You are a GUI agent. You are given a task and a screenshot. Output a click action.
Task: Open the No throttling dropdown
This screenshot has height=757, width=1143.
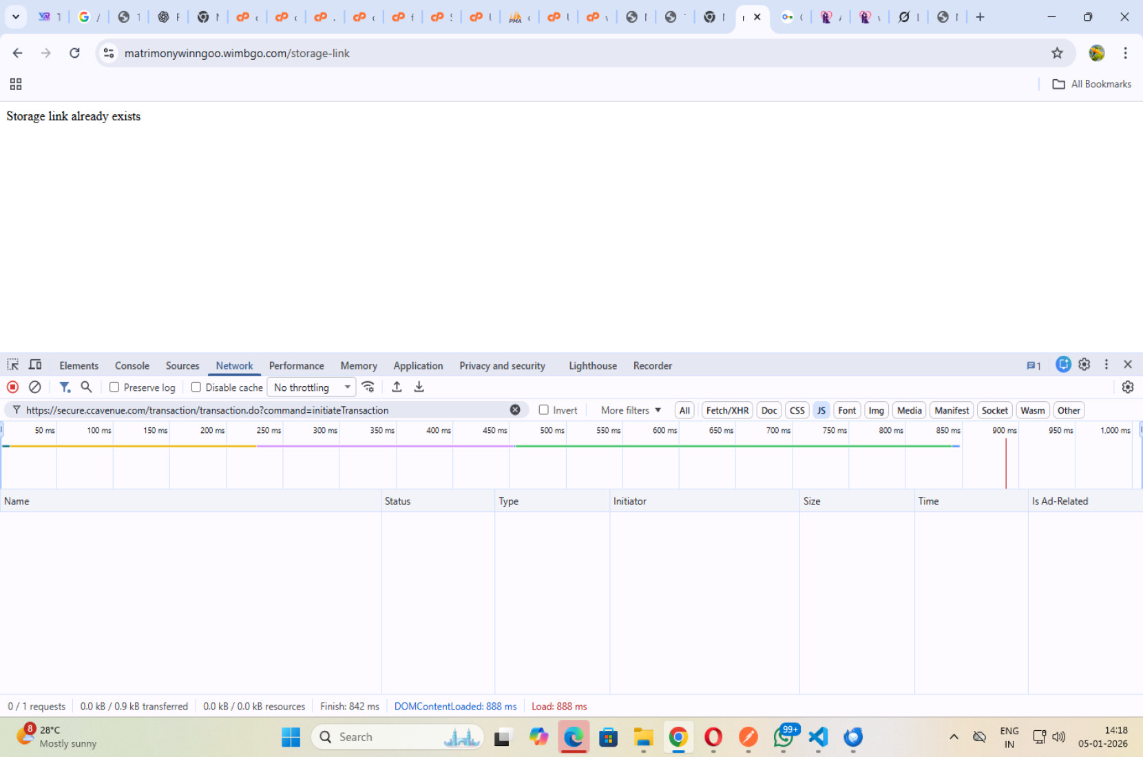coord(311,387)
